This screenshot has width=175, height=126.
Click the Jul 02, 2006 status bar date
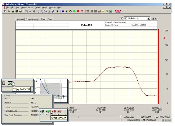(129, 117)
